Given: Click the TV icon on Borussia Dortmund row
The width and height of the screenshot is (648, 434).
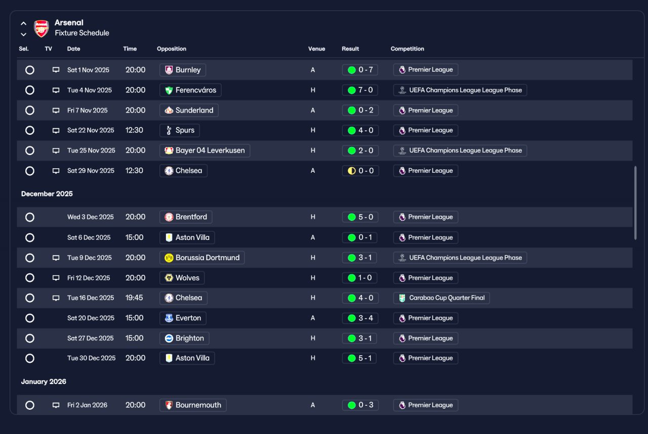Looking at the screenshot, I should click(56, 258).
